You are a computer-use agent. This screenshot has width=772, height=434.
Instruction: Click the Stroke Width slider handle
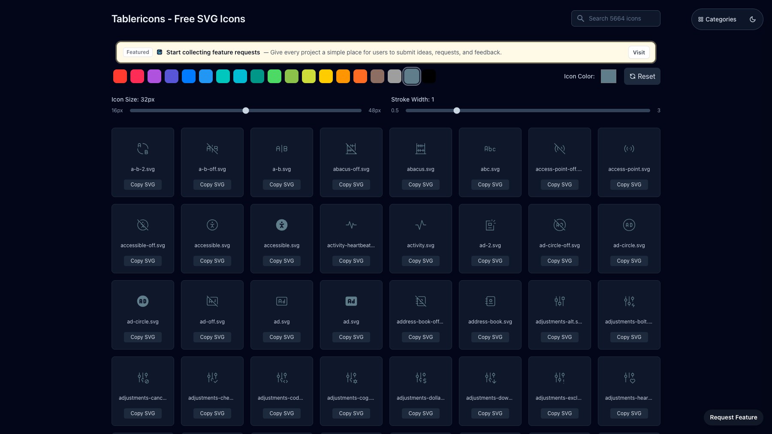[x=457, y=111]
